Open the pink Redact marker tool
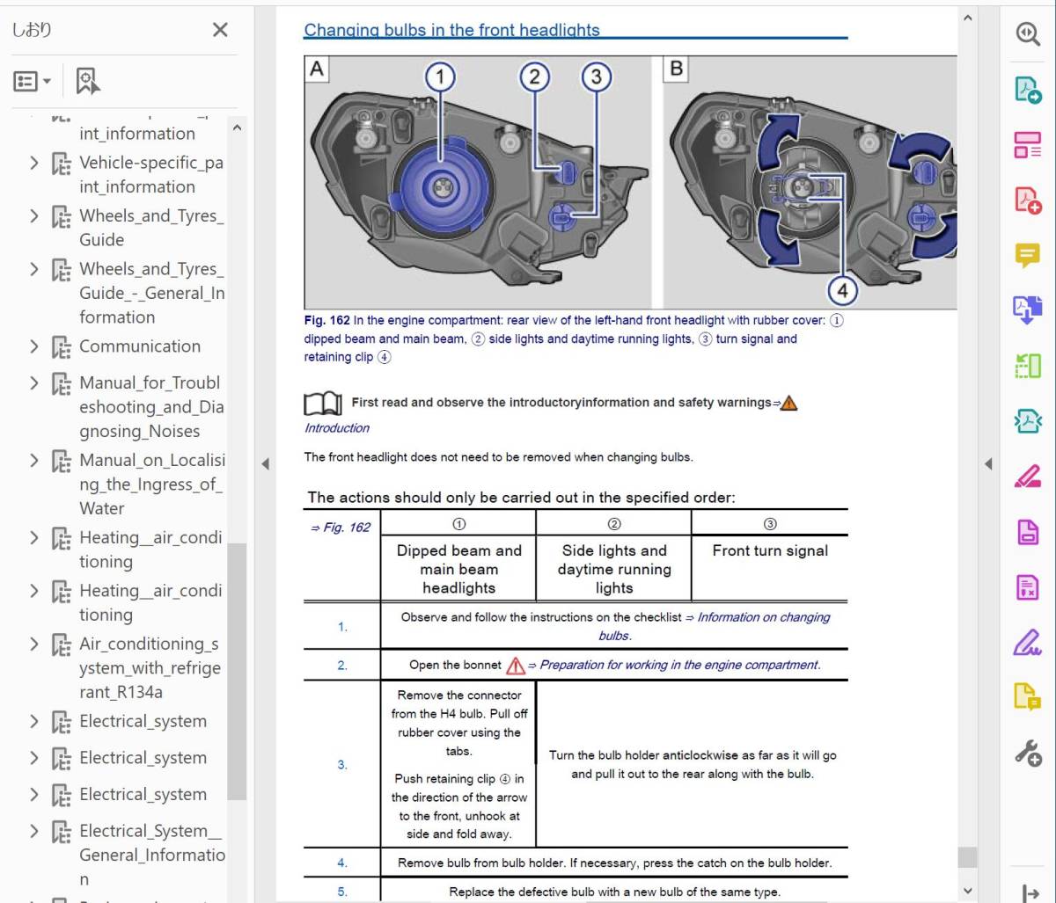Image resolution: width=1056 pixels, height=903 pixels. (1027, 477)
